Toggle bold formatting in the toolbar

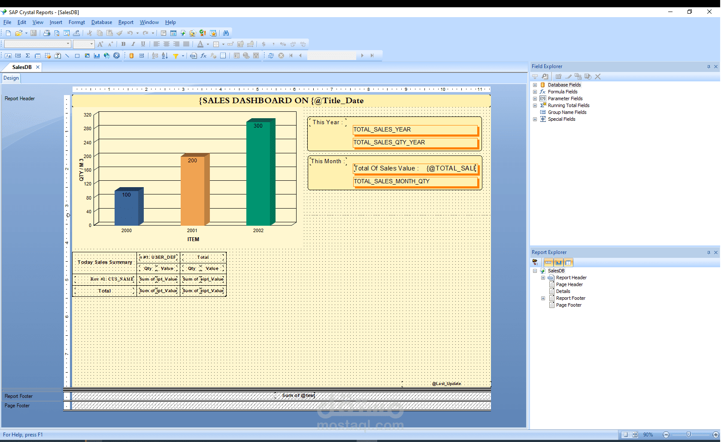click(x=123, y=44)
